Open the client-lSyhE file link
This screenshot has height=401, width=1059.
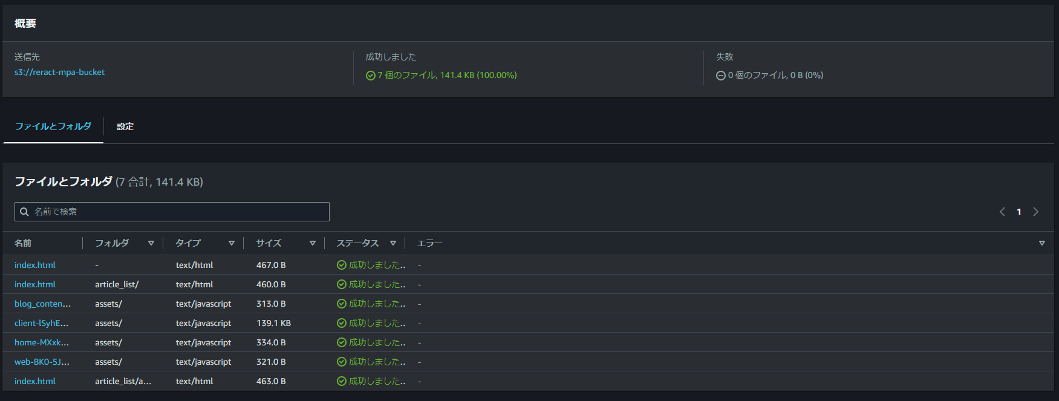pyautogui.click(x=42, y=322)
